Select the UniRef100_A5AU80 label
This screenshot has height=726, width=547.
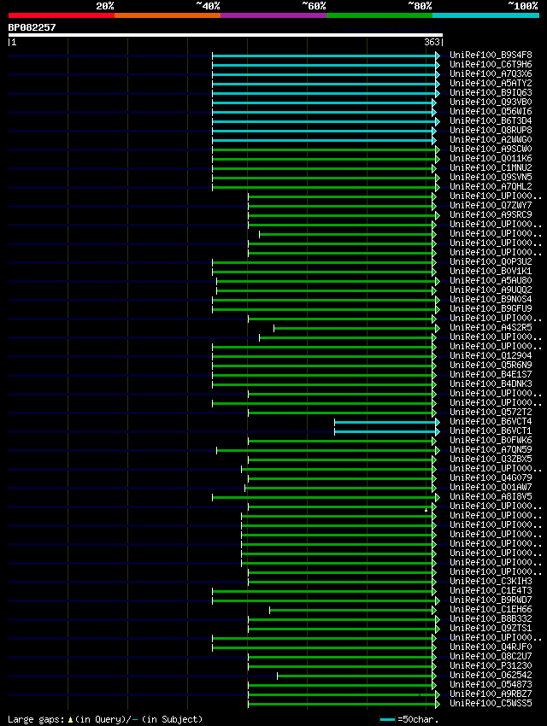click(x=491, y=280)
